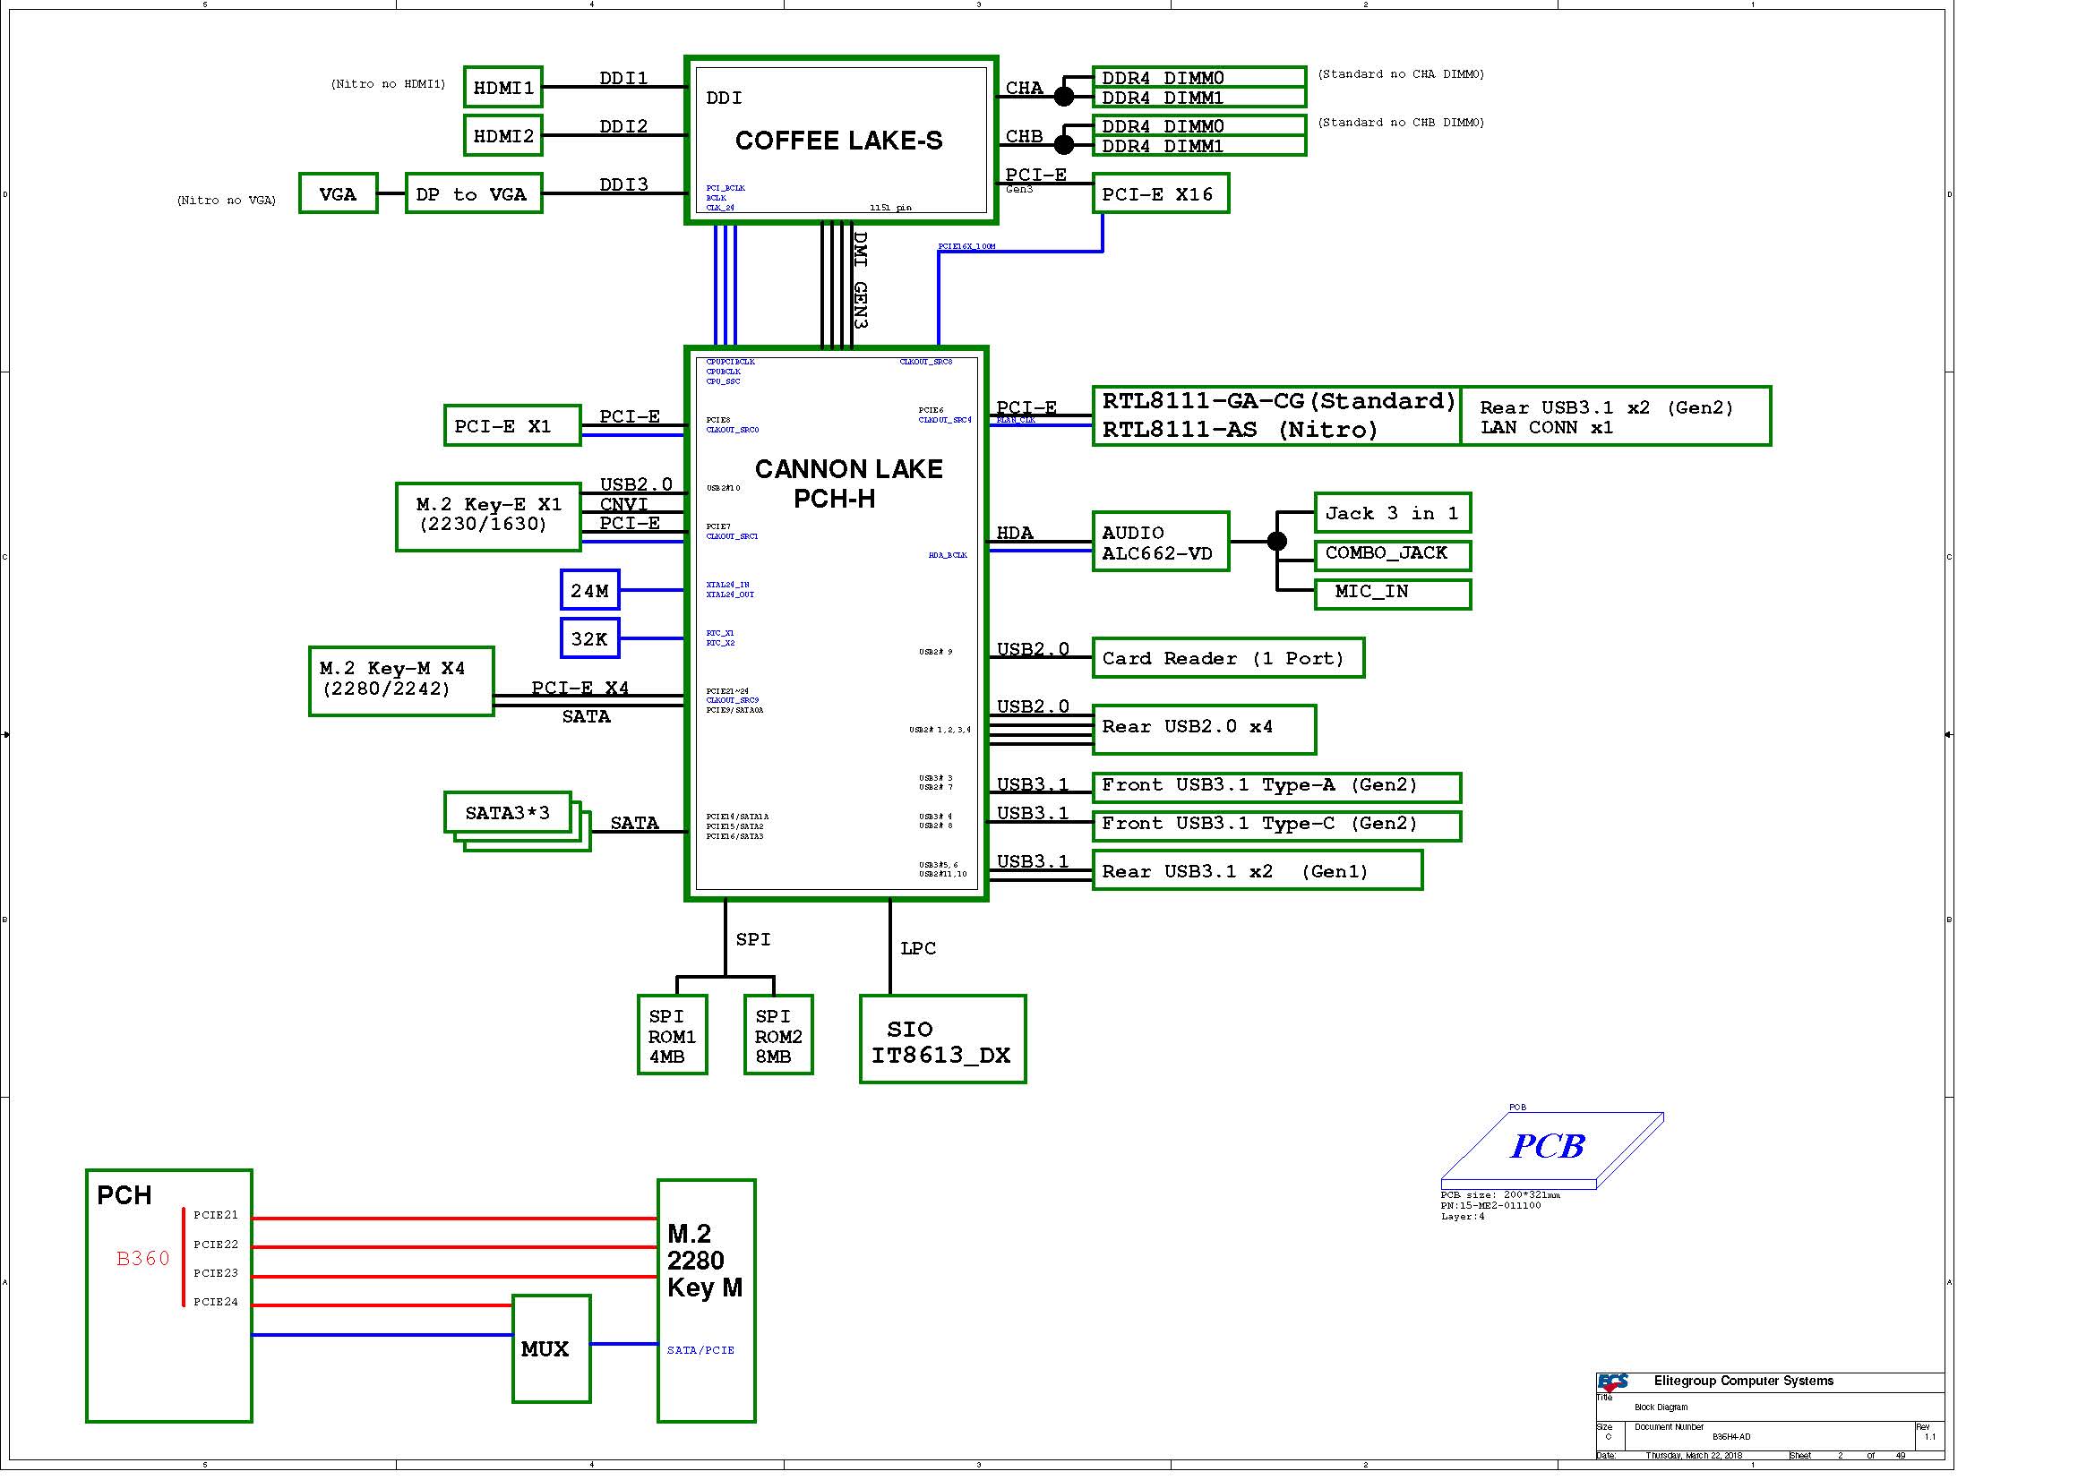
Task: Click RTL8111-AS (Nitro) text
Action: (x=1239, y=430)
